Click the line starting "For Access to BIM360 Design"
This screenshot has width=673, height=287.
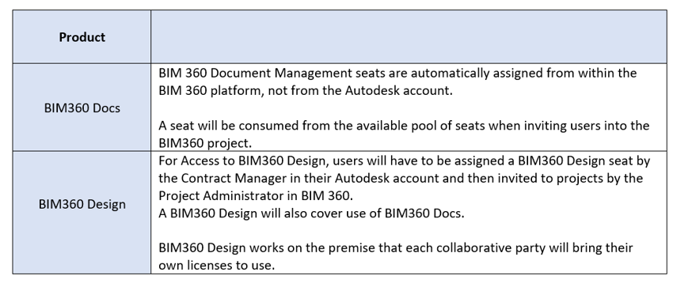(x=405, y=160)
